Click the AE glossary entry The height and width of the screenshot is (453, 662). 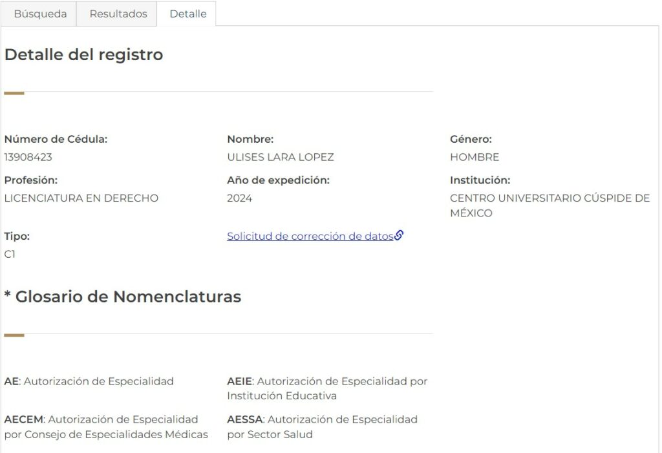[89, 381]
